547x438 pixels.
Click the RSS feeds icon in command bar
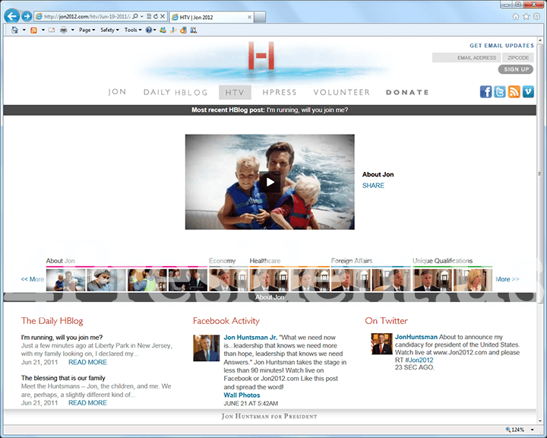(x=34, y=30)
